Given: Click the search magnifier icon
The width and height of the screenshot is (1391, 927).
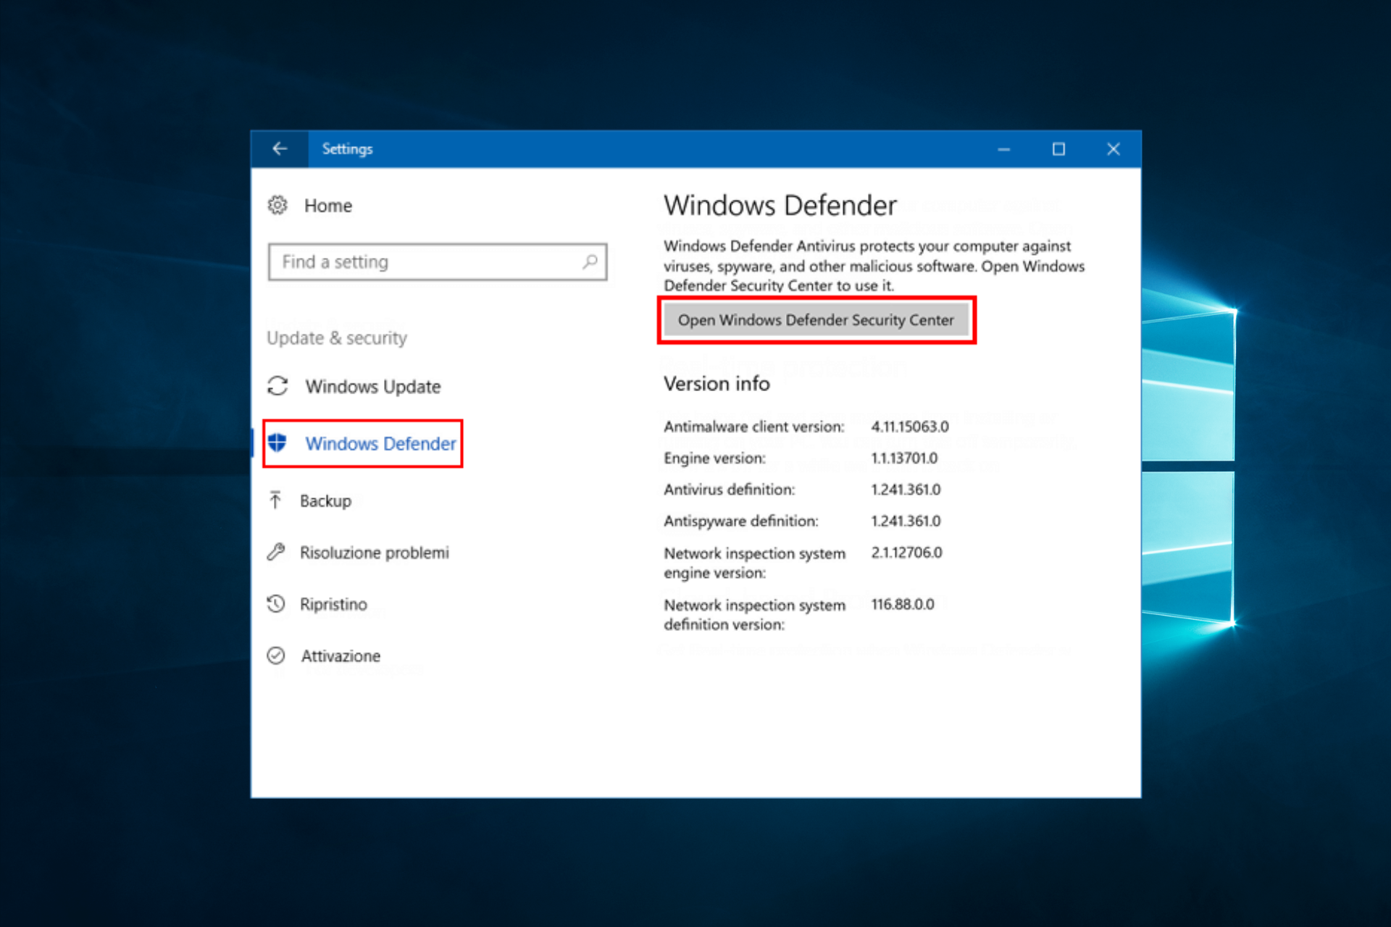Looking at the screenshot, I should click(590, 261).
